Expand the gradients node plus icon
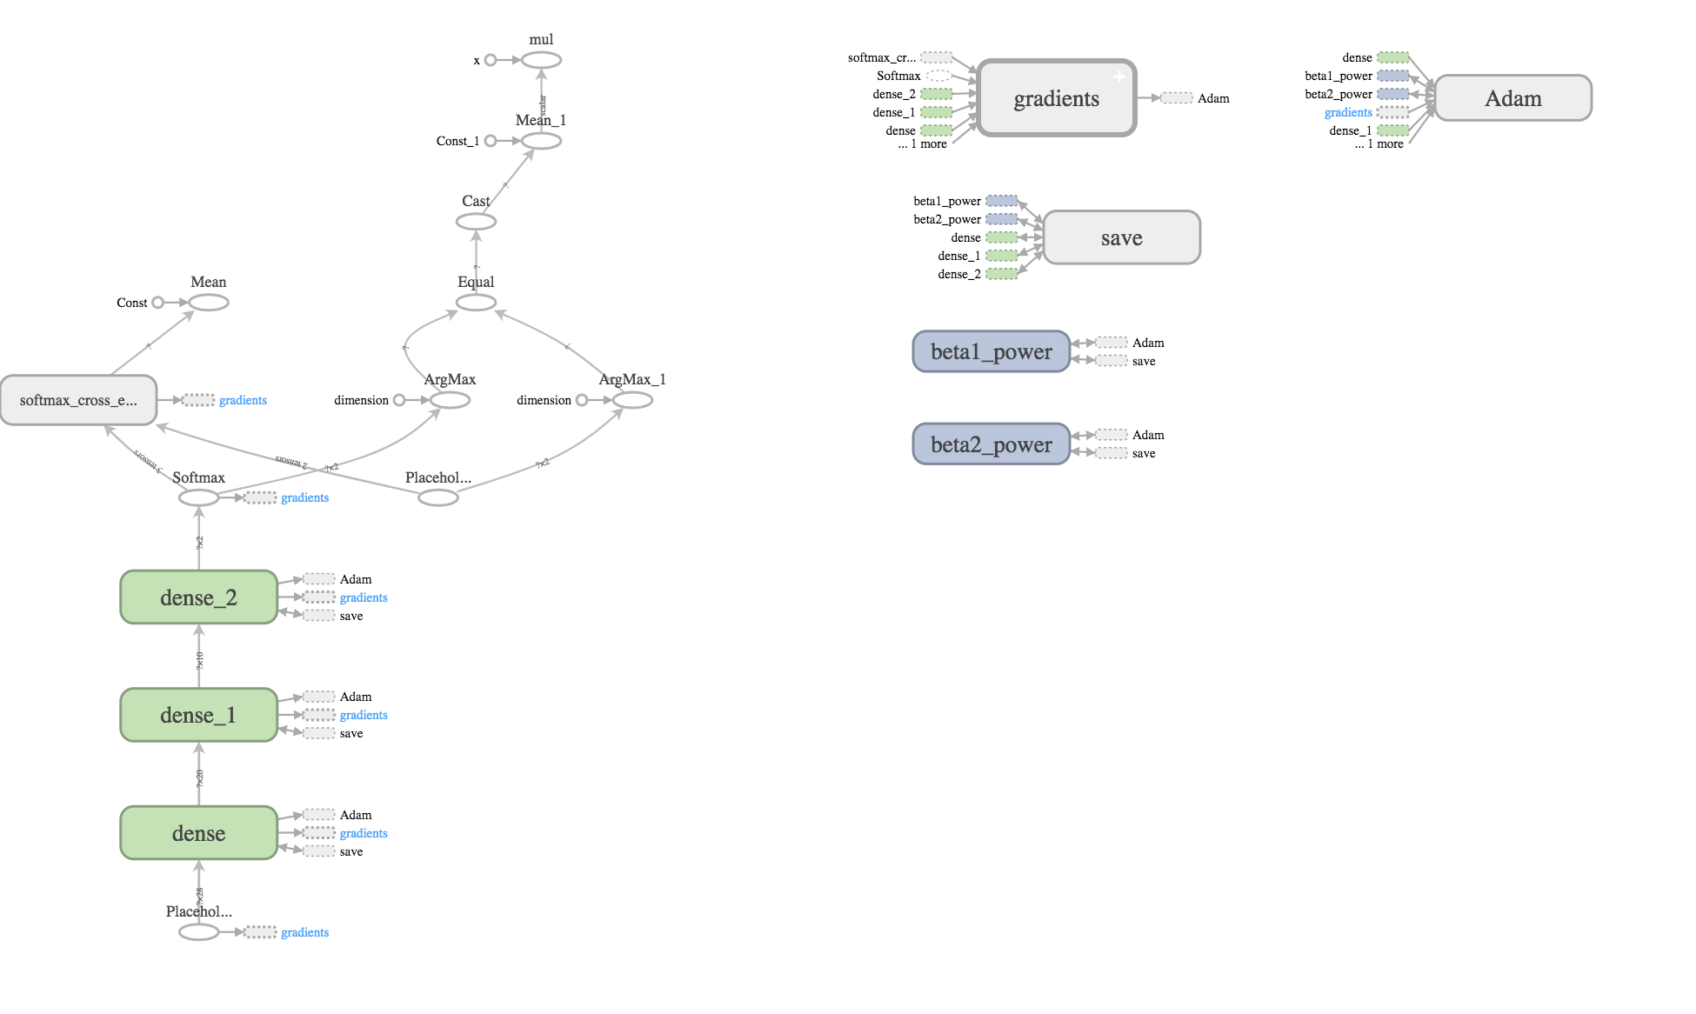 coord(1118,77)
